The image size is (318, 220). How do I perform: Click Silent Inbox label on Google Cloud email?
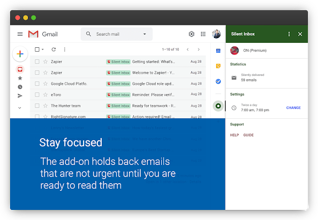coord(118,84)
